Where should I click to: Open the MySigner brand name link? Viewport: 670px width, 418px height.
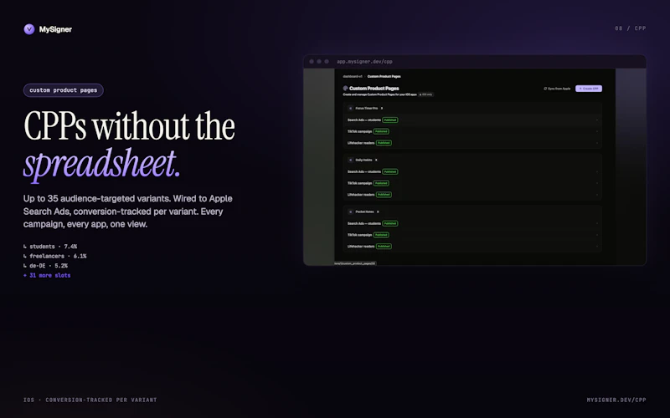(x=55, y=29)
